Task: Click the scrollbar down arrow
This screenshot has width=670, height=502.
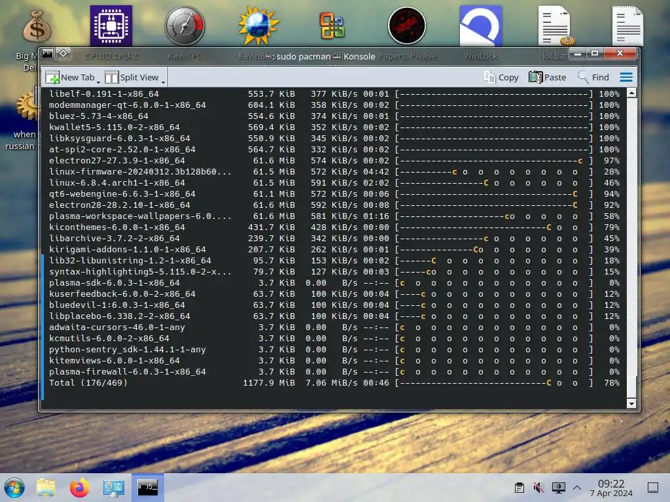Action: click(x=631, y=403)
